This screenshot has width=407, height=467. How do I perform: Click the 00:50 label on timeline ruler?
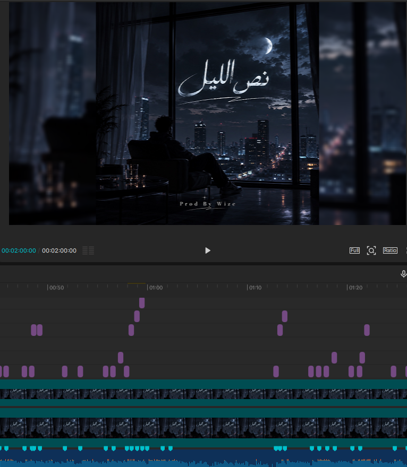[56, 288]
